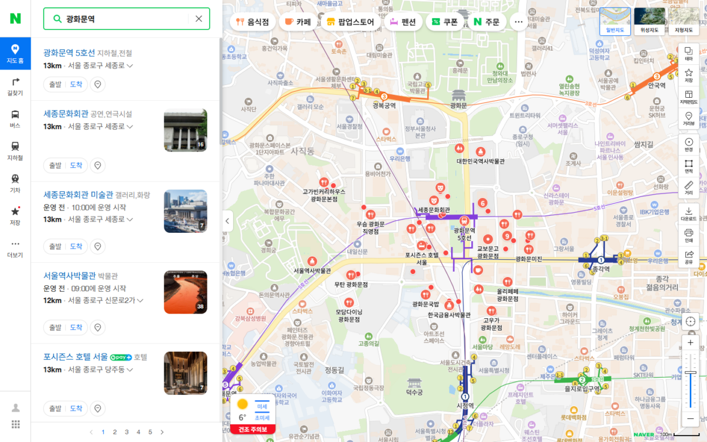Open the 지하철 subway icon in sidebar
The width and height of the screenshot is (707, 442).
[15, 151]
